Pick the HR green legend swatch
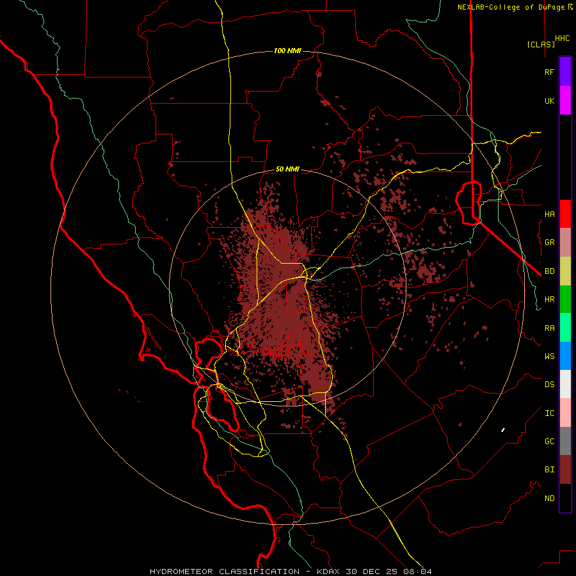Viewport: 576px width, 576px height. click(565, 300)
